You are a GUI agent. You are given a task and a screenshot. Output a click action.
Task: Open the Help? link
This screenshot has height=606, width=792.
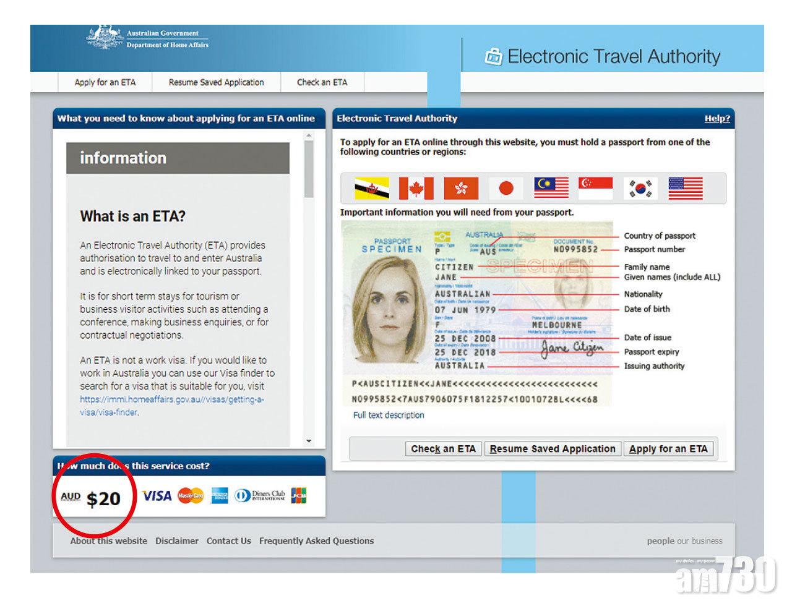[x=717, y=119]
